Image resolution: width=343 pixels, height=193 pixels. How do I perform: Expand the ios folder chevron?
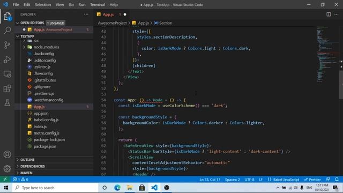point(24,41)
